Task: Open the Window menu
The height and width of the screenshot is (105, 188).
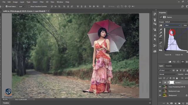Action: 60,2
